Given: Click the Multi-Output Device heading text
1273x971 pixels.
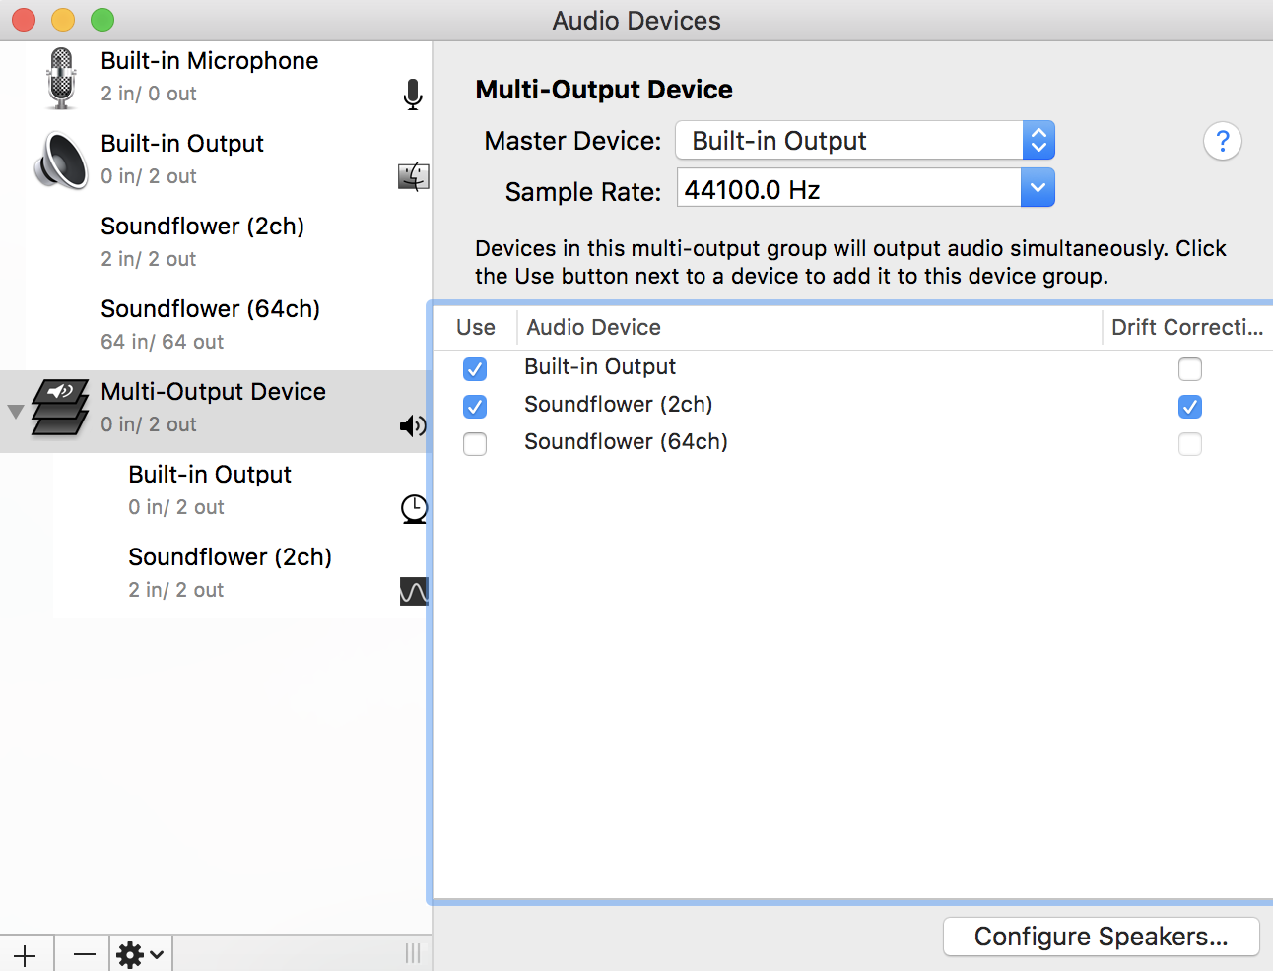Looking at the screenshot, I should (604, 90).
